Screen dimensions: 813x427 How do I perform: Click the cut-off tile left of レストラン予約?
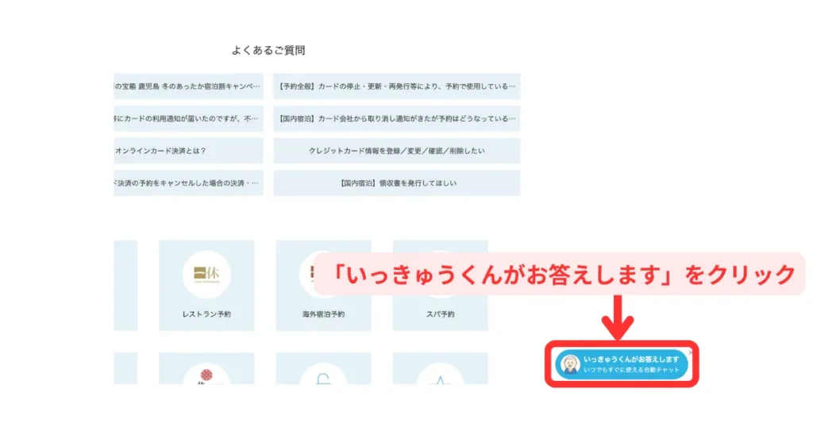point(125,286)
